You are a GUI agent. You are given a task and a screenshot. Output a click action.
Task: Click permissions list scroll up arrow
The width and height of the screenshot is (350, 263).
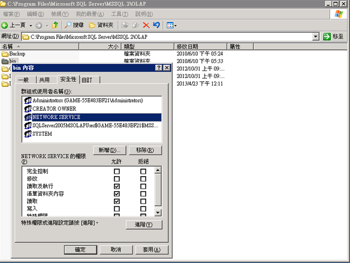tap(157, 171)
